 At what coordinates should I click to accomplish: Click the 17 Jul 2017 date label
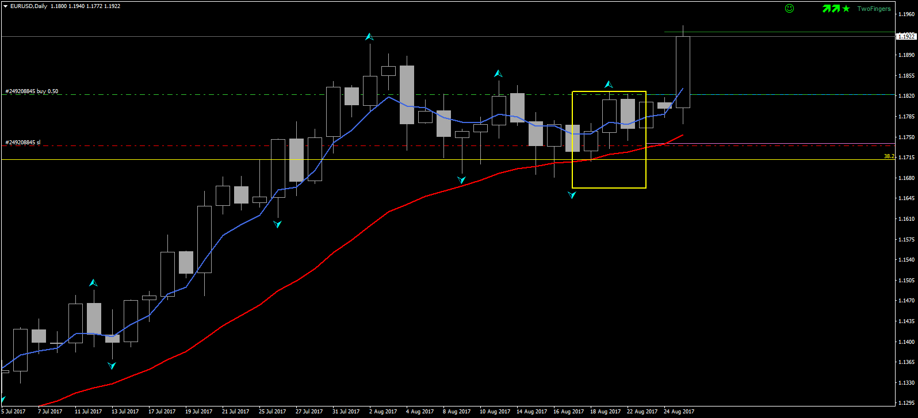coord(162,412)
